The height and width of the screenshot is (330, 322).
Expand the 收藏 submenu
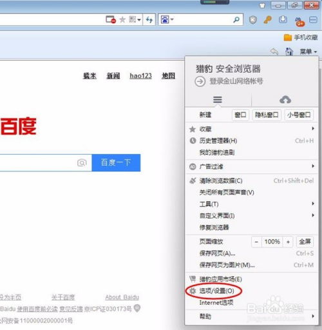tap(252, 129)
